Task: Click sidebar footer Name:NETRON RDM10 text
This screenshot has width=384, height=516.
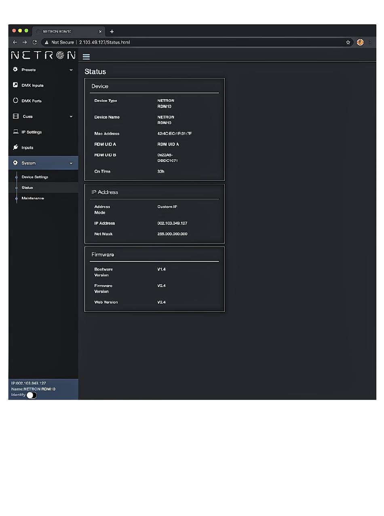Action: (33, 389)
